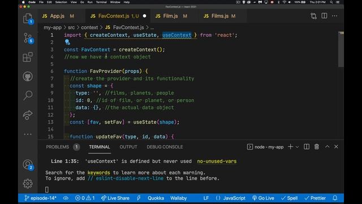Screen dimensions: 362x204
Task: Click useContext in the import line
Action: pos(177,35)
